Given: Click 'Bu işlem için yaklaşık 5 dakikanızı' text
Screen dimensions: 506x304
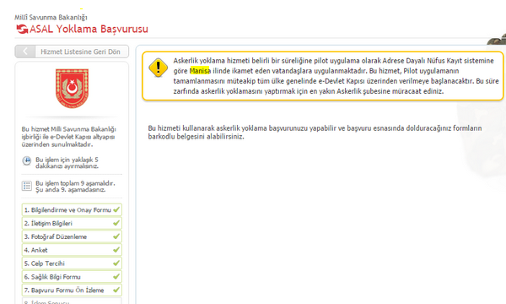Looking at the screenshot, I should coord(67,163).
